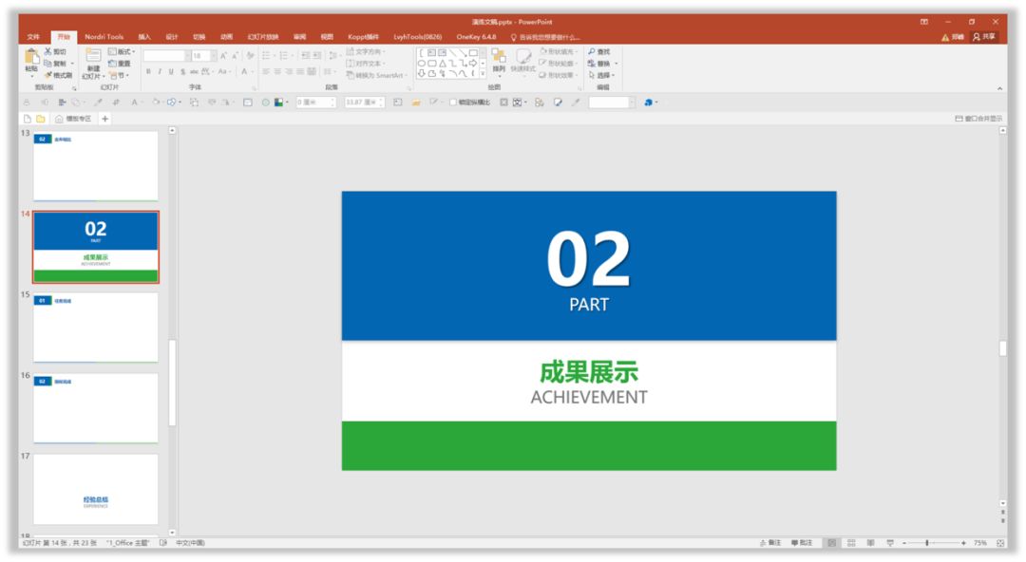This screenshot has height=562, width=1026.
Task: Click the Reset (重置) slide button
Action: [x=119, y=64]
